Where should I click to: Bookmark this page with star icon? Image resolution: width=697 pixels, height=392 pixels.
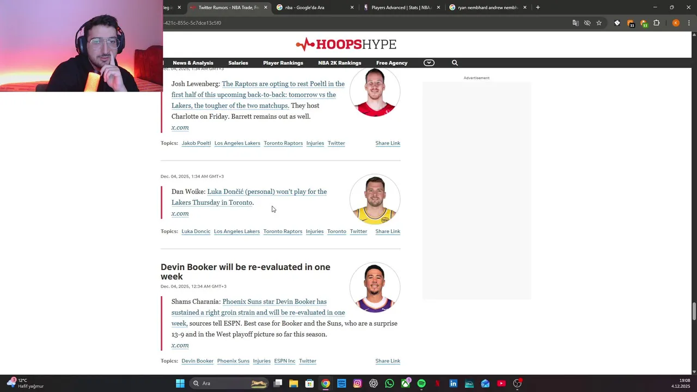(599, 23)
